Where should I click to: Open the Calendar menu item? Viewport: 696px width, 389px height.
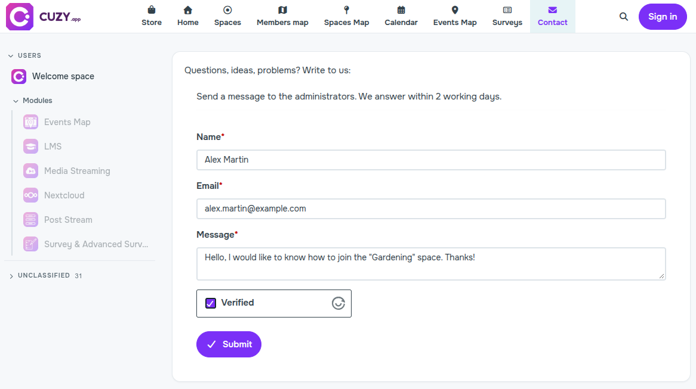(x=401, y=17)
